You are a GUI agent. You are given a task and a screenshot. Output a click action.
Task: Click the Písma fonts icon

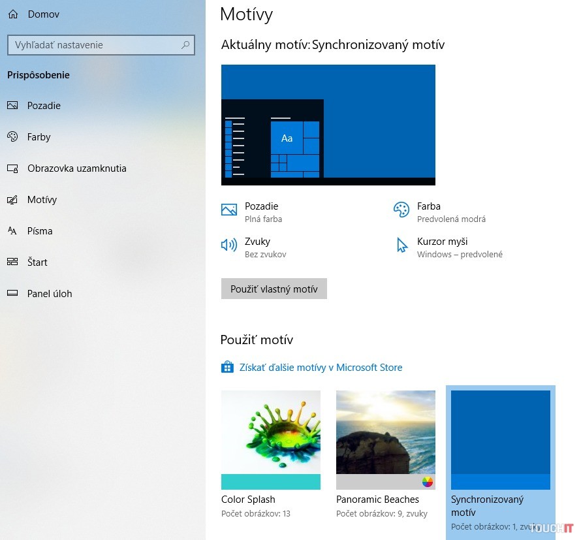coord(12,231)
